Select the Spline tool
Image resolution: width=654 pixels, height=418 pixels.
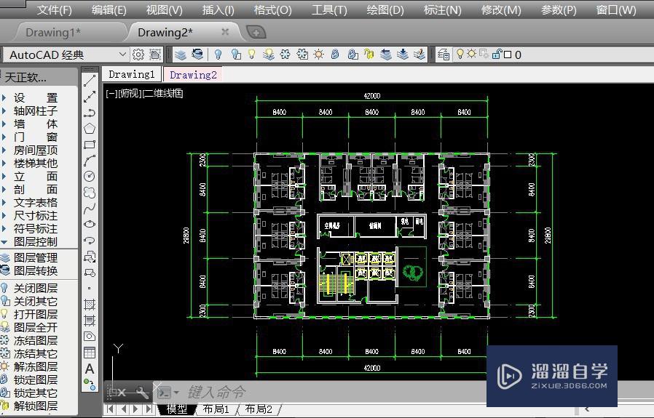[x=90, y=208]
